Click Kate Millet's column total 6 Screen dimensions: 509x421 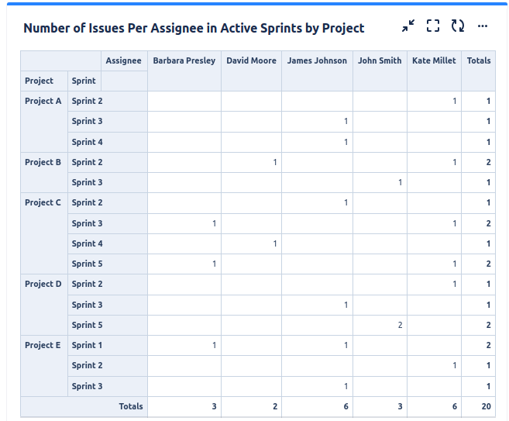(455, 406)
